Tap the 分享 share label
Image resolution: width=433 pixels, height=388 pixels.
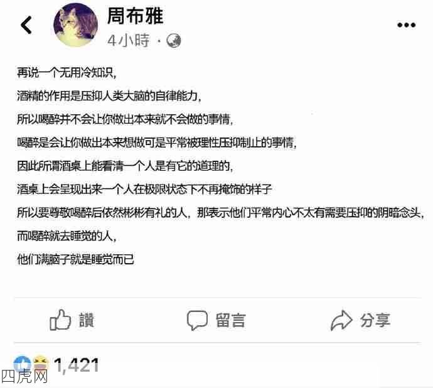pos(375,320)
